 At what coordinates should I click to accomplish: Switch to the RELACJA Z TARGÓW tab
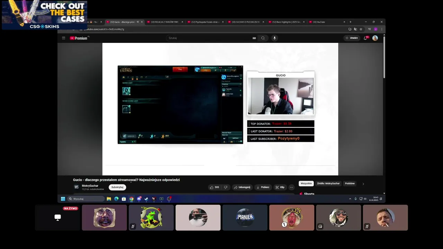click(x=164, y=22)
